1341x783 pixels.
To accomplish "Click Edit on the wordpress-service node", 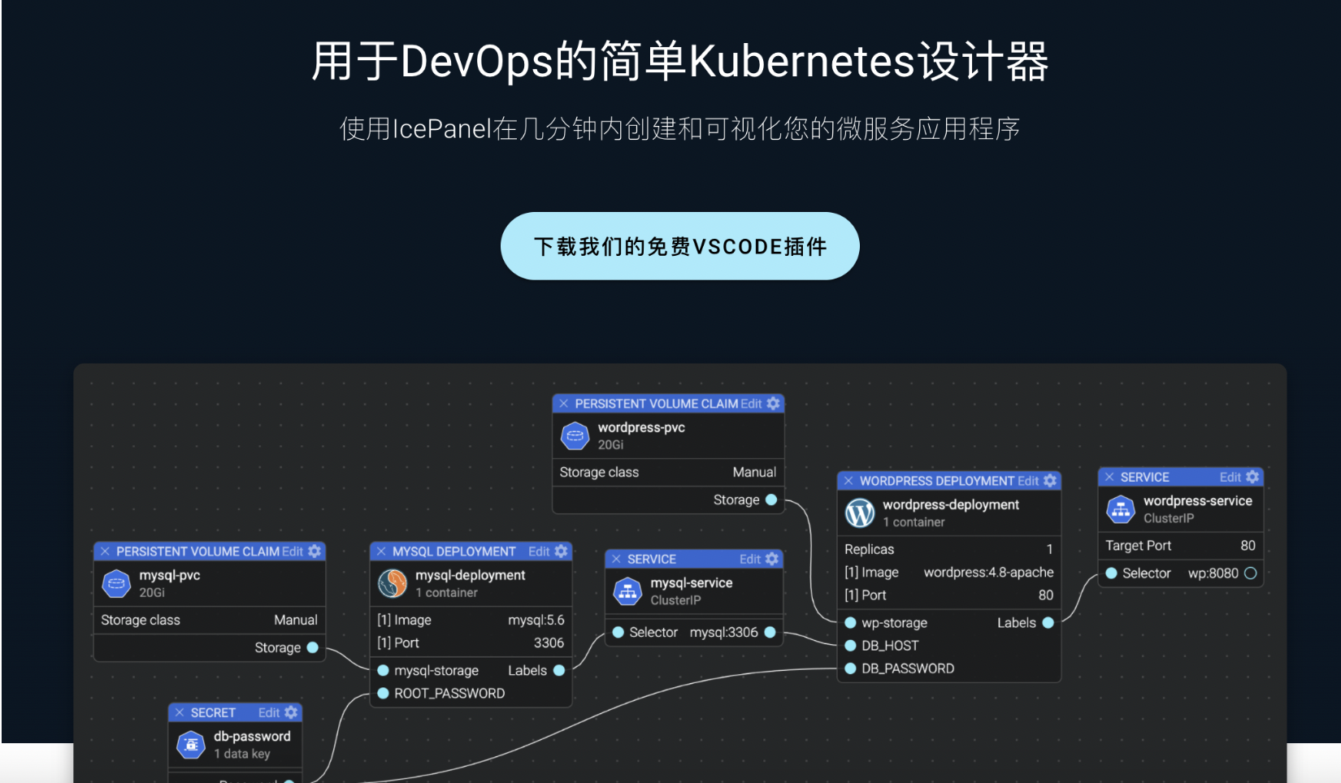I will [x=1230, y=477].
